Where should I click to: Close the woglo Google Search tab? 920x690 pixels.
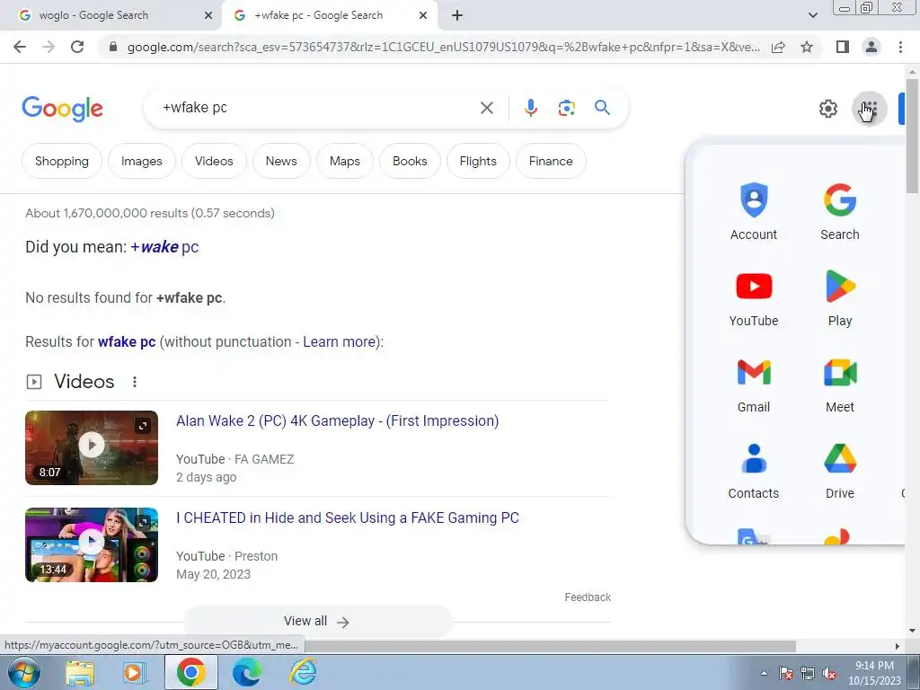[x=208, y=15]
